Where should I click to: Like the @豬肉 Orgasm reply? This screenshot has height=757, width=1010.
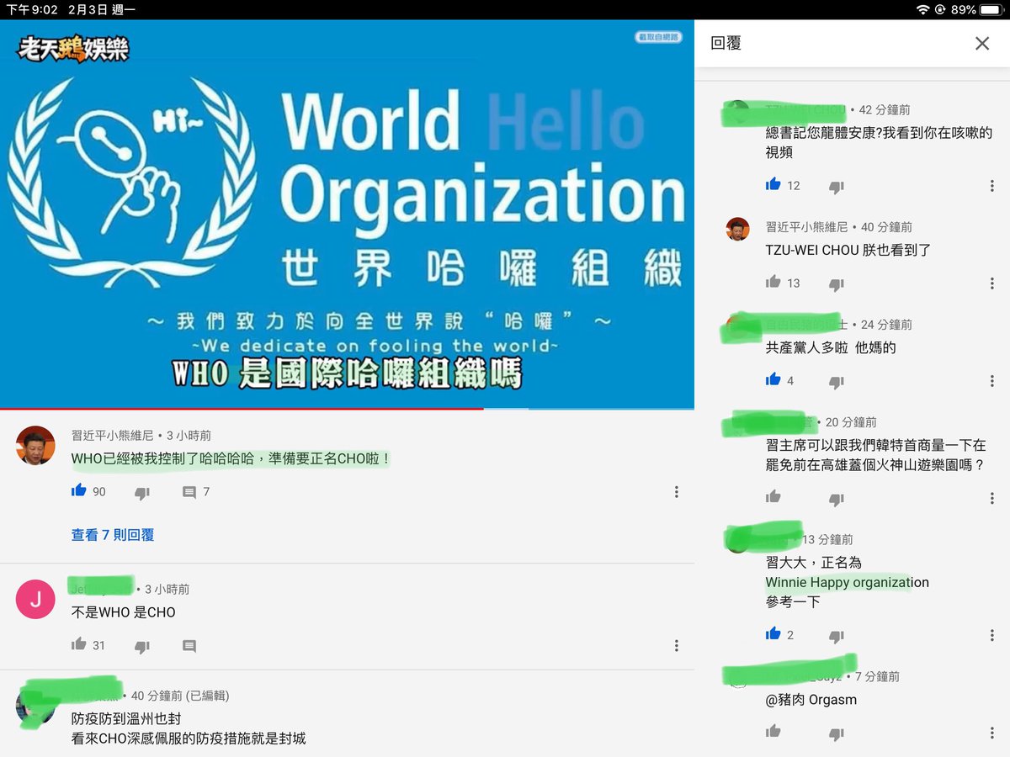[x=773, y=732]
